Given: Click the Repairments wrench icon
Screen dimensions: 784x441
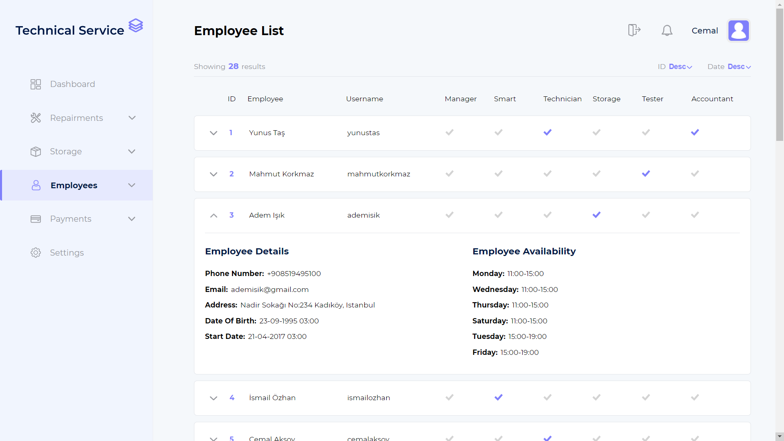Looking at the screenshot, I should tap(36, 118).
